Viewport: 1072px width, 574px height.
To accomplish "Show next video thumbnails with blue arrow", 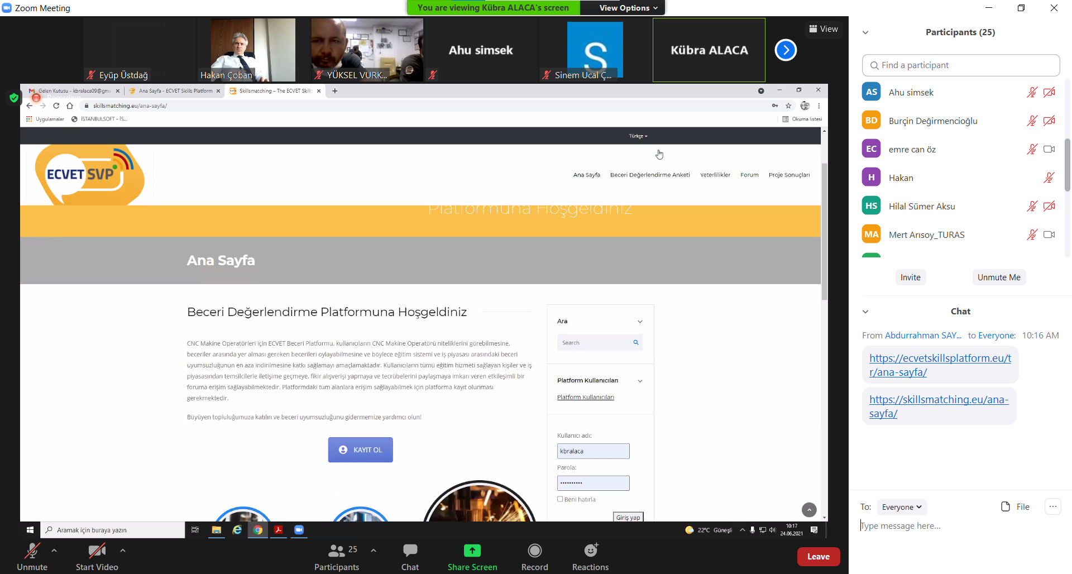I will [786, 50].
